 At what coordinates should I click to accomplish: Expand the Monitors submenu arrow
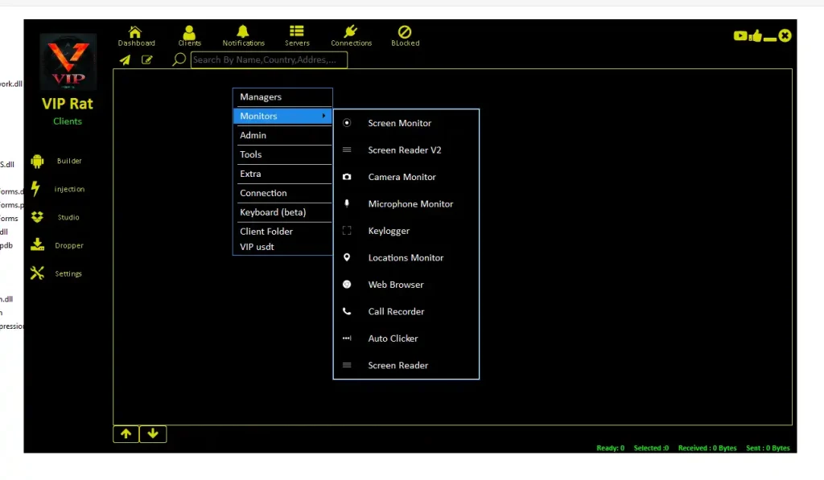(x=326, y=116)
